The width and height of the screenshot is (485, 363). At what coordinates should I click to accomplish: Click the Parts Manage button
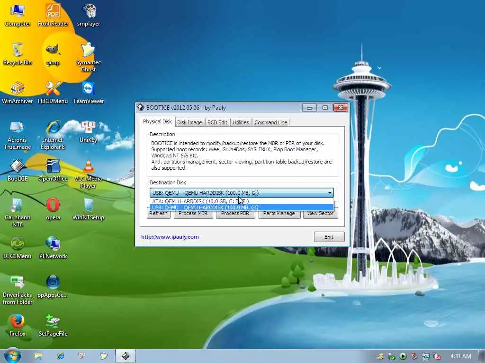(279, 213)
